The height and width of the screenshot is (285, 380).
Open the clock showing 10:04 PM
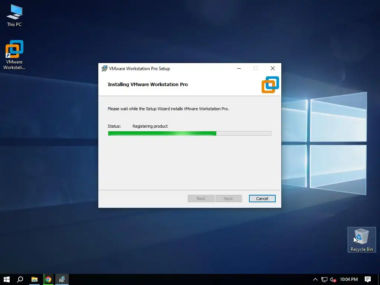pyautogui.click(x=349, y=279)
